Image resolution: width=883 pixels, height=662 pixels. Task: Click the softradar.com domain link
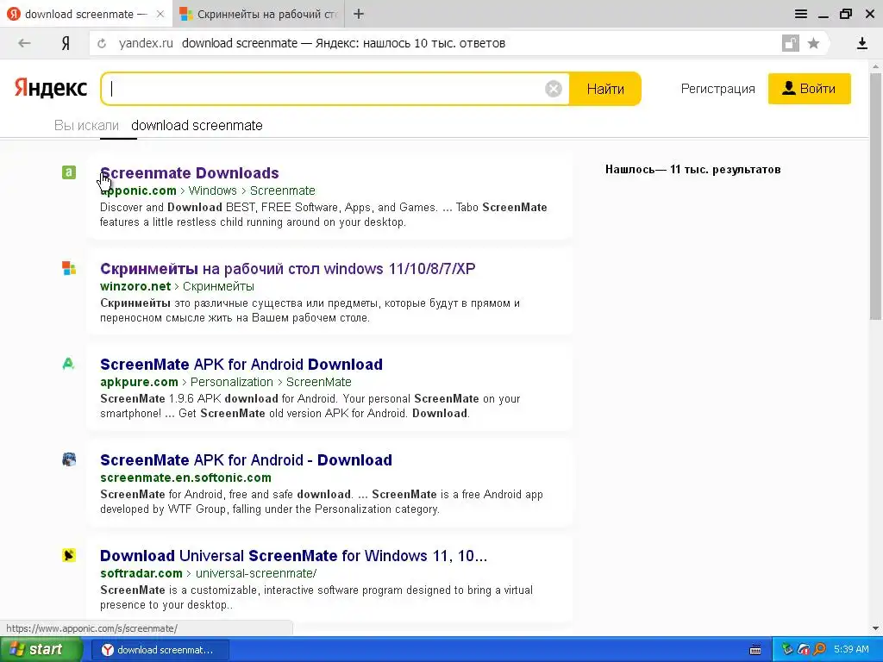tap(141, 573)
